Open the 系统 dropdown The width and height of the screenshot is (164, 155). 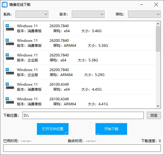(32, 14)
